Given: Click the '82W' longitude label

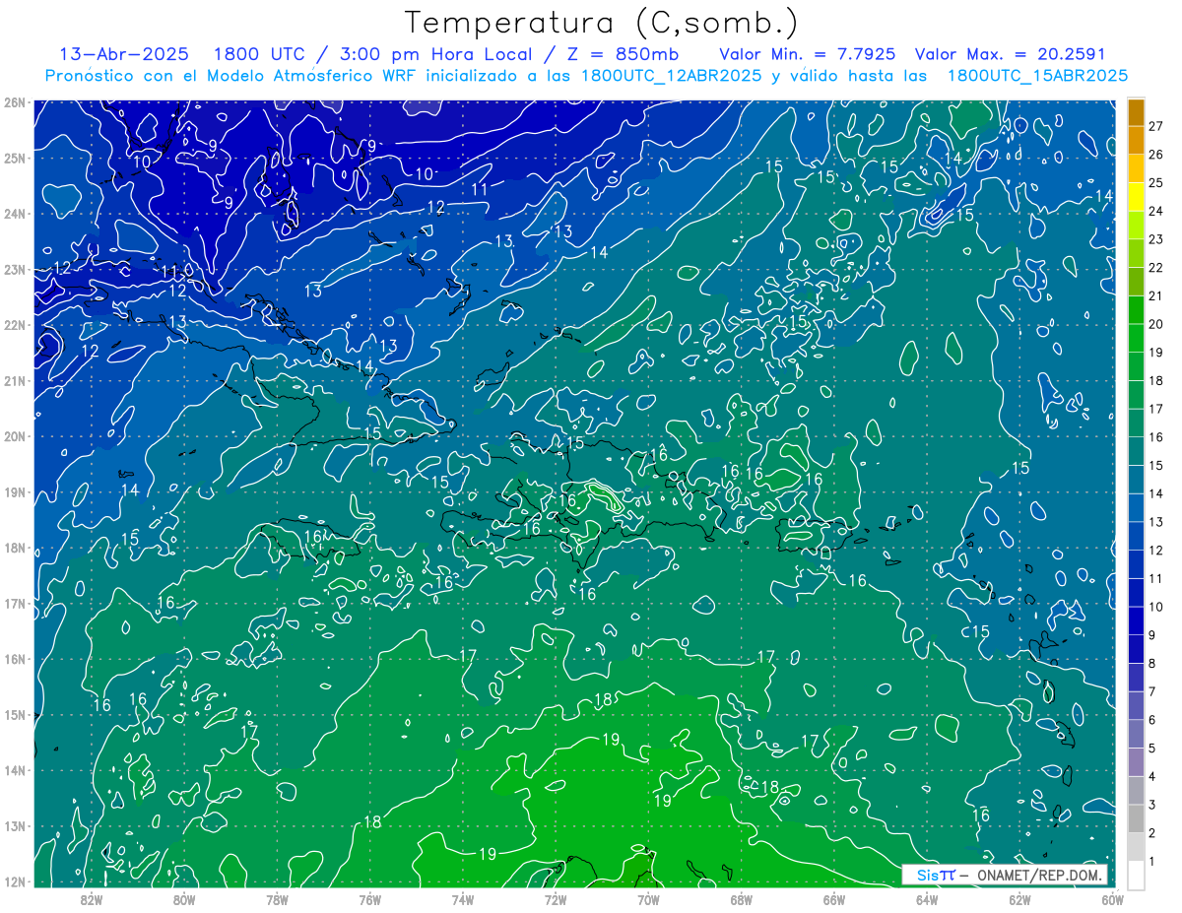Looking at the screenshot, I should [x=92, y=898].
